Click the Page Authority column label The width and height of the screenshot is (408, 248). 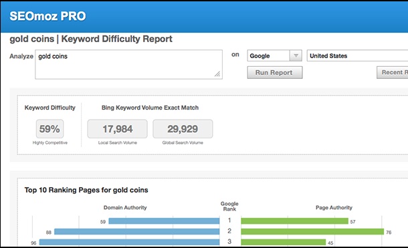[x=334, y=207]
